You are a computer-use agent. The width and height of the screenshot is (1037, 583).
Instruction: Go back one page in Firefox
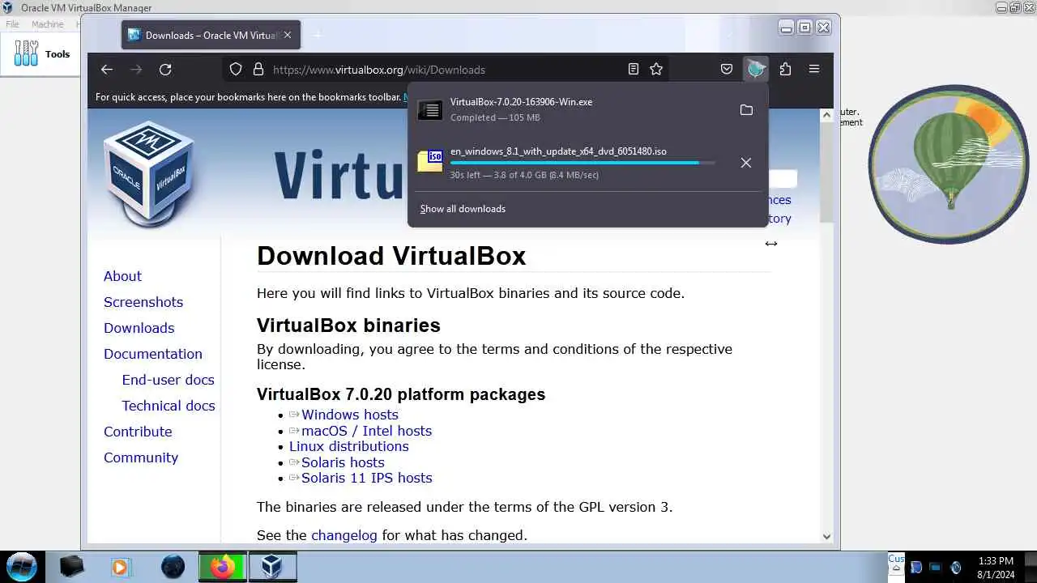(x=107, y=70)
